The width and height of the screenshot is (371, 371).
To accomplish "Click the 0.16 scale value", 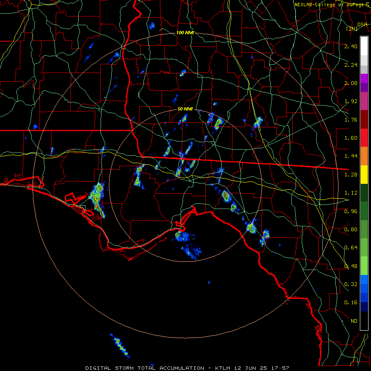I will pos(351,303).
